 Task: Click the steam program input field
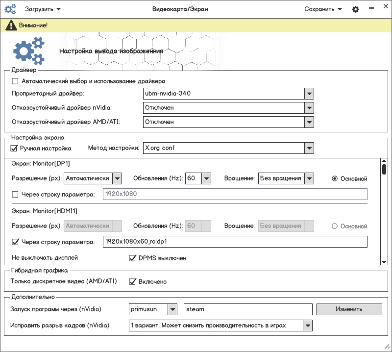pos(248,309)
